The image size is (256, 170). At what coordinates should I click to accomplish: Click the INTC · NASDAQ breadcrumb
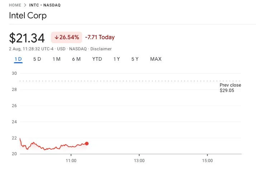pyautogui.click(x=45, y=5)
